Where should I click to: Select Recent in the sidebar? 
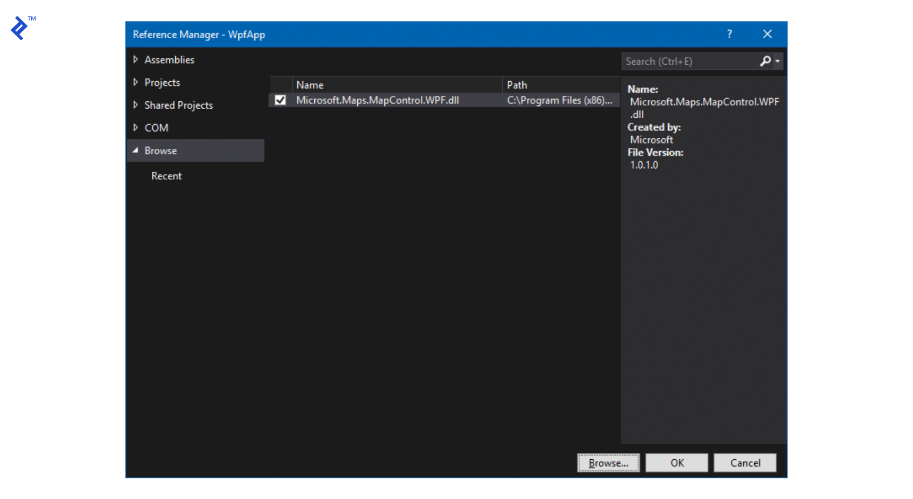[x=166, y=176]
